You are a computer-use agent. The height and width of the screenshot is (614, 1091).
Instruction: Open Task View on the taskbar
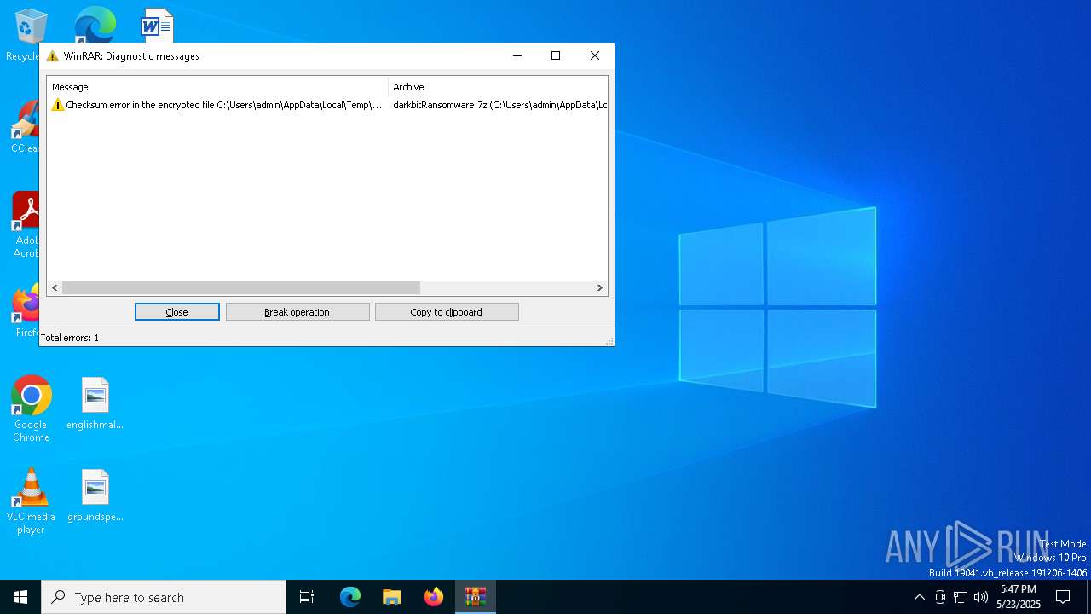coord(307,597)
